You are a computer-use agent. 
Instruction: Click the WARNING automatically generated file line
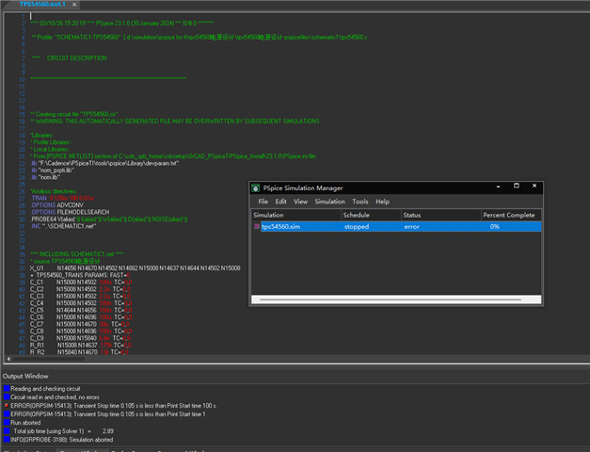[x=175, y=121]
